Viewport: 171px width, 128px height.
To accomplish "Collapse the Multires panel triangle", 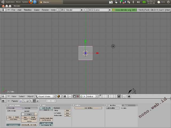I will [74, 105].
